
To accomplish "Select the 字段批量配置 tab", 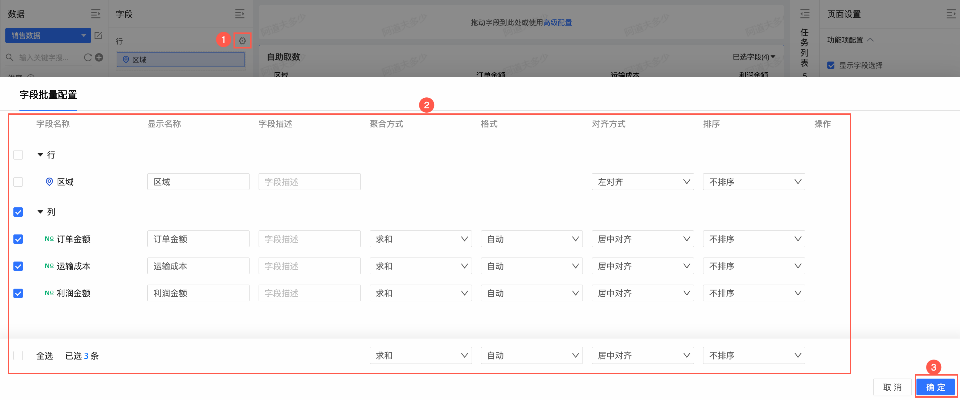I will 48,95.
